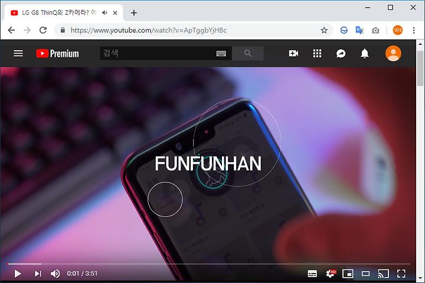Minimize the Chrome window

(368, 8)
